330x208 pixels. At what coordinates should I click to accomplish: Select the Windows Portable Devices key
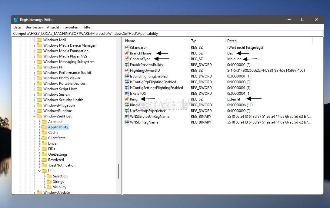pyautogui.click(x=64, y=84)
